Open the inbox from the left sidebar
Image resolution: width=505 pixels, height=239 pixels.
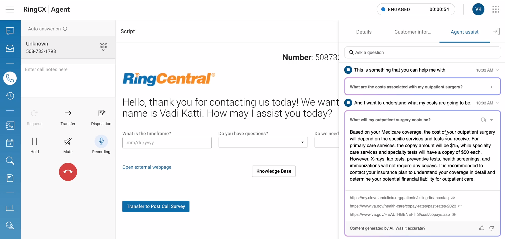[x=10, y=48]
